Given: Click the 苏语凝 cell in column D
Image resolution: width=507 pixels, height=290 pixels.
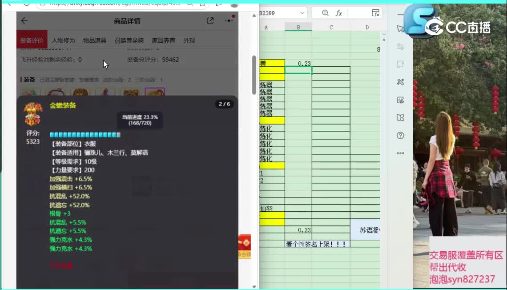Looking at the screenshot, I should (366, 230).
